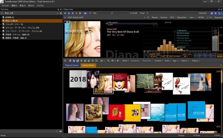Enable MONO output

click(201, 18)
